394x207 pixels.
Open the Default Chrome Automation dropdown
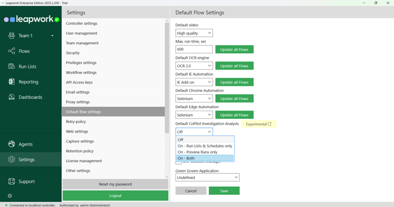(194, 99)
